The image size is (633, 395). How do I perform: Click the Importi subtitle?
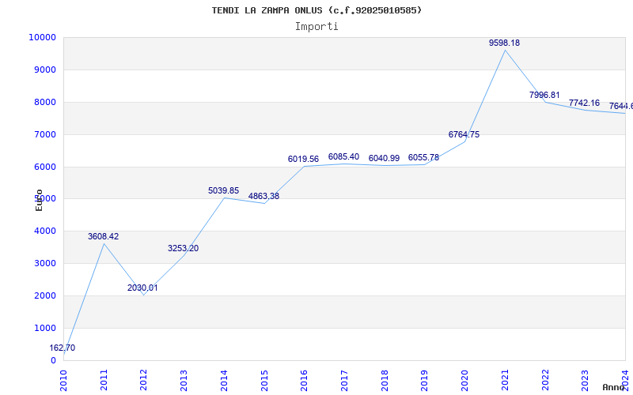[x=316, y=27]
